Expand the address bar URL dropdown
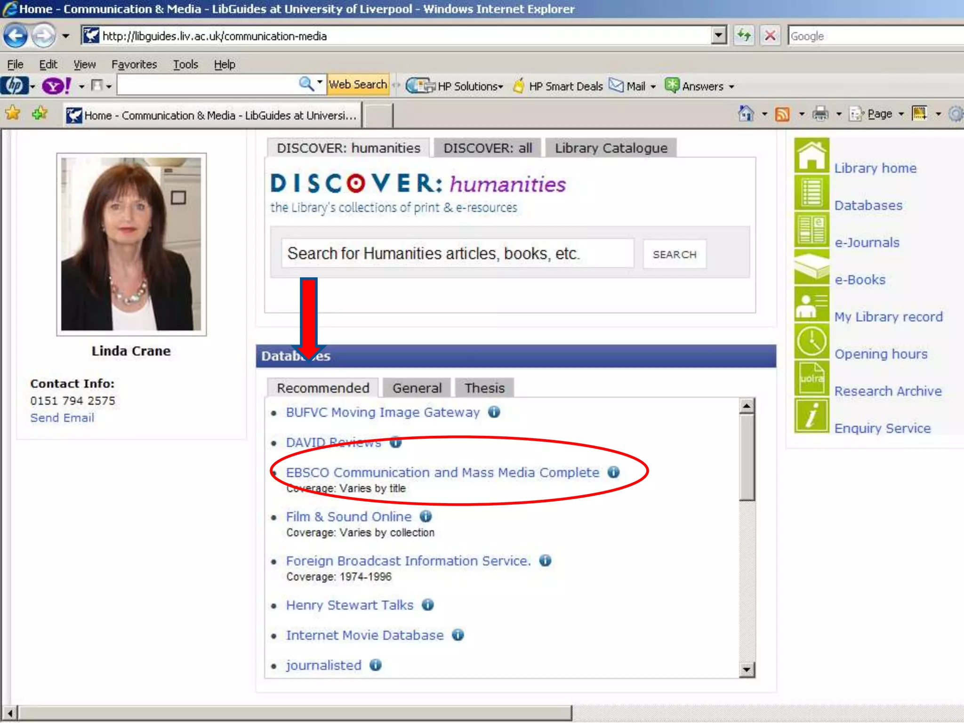Screen dimensions: 964x723 pos(718,36)
